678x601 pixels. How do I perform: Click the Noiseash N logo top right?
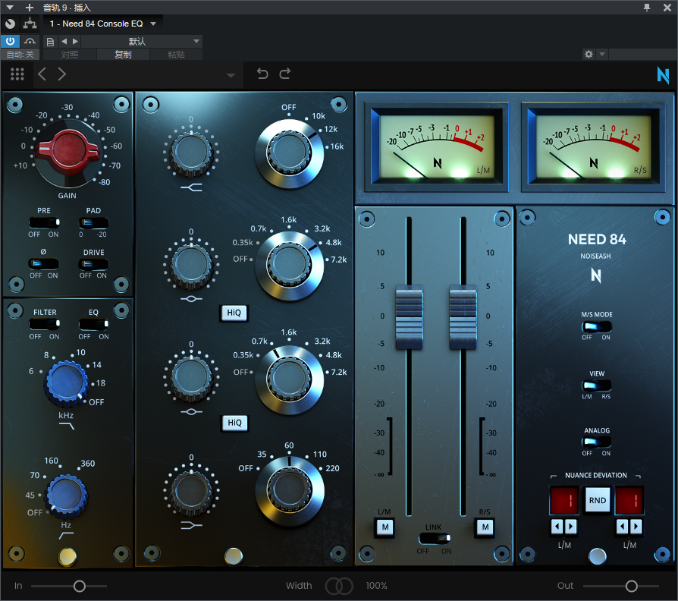click(x=663, y=75)
